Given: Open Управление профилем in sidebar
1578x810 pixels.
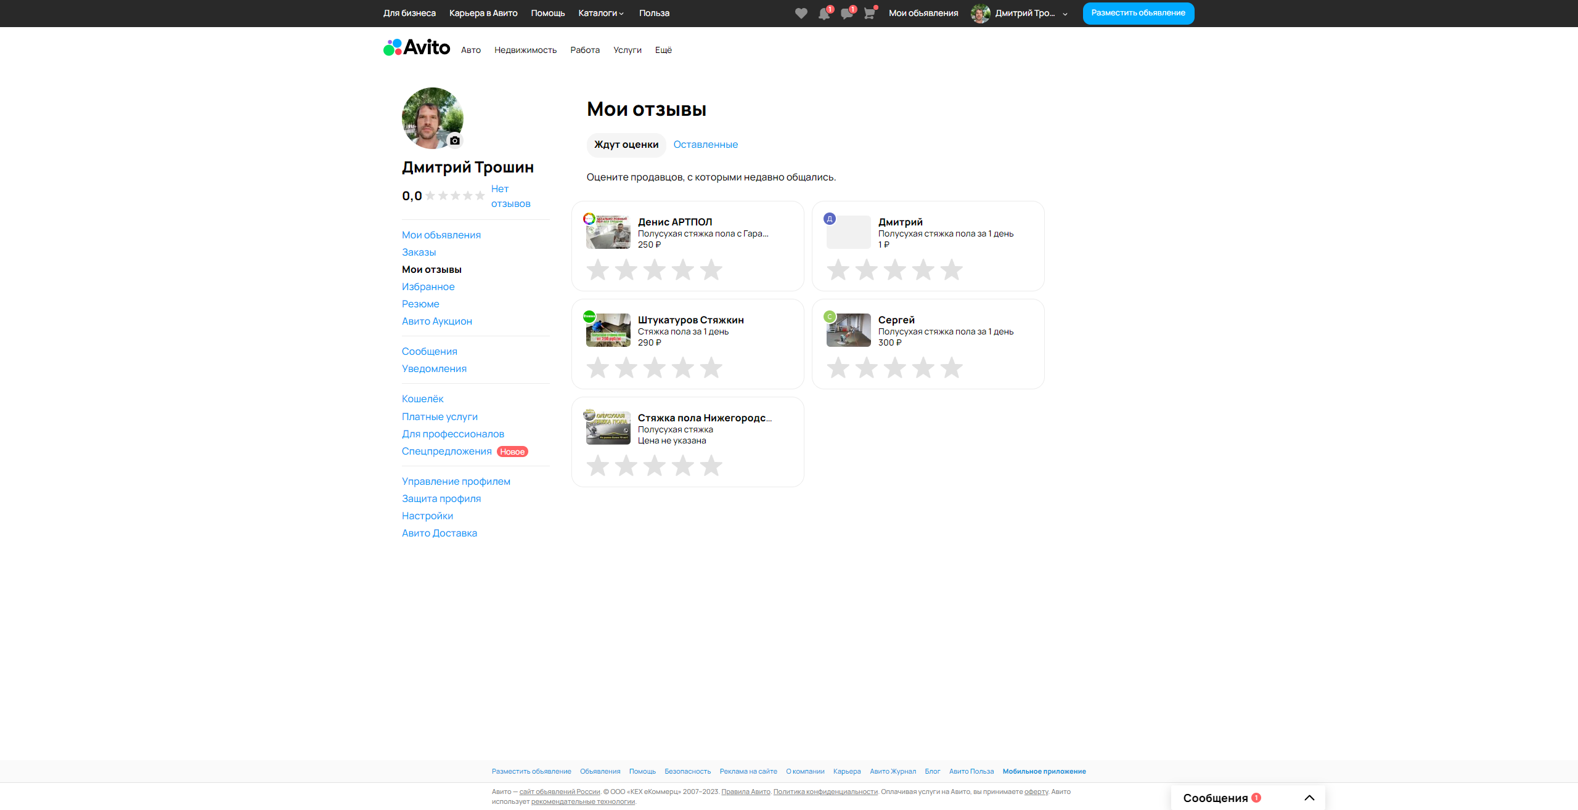Looking at the screenshot, I should click(456, 482).
